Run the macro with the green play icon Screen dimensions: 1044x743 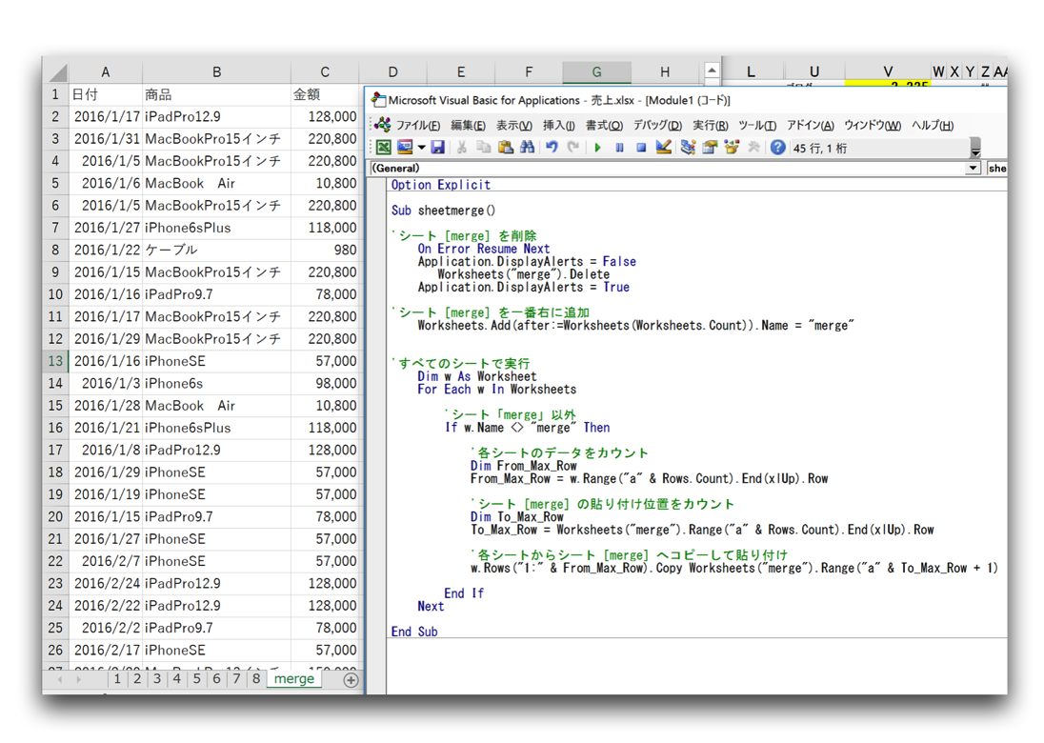click(x=597, y=148)
